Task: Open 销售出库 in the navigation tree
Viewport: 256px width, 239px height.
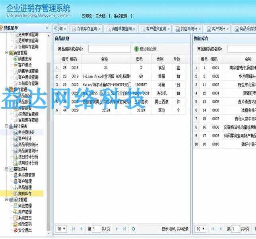Action: 25,59
